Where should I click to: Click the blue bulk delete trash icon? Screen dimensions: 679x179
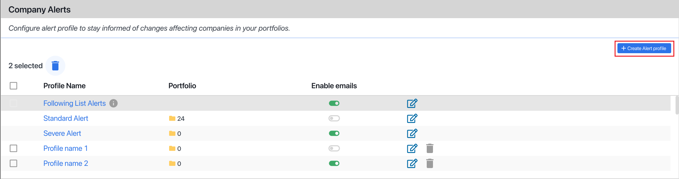[55, 66]
